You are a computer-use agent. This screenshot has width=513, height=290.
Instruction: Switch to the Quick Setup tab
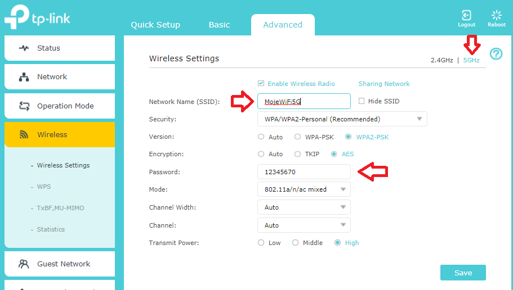[x=155, y=25]
